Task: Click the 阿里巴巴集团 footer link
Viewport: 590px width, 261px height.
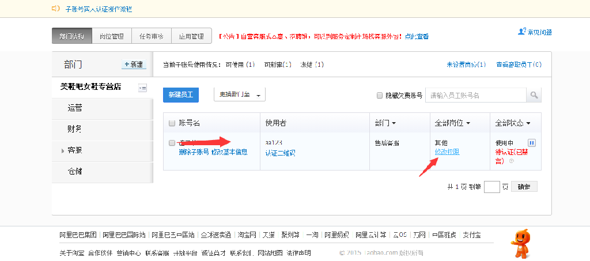Action: coord(78,235)
